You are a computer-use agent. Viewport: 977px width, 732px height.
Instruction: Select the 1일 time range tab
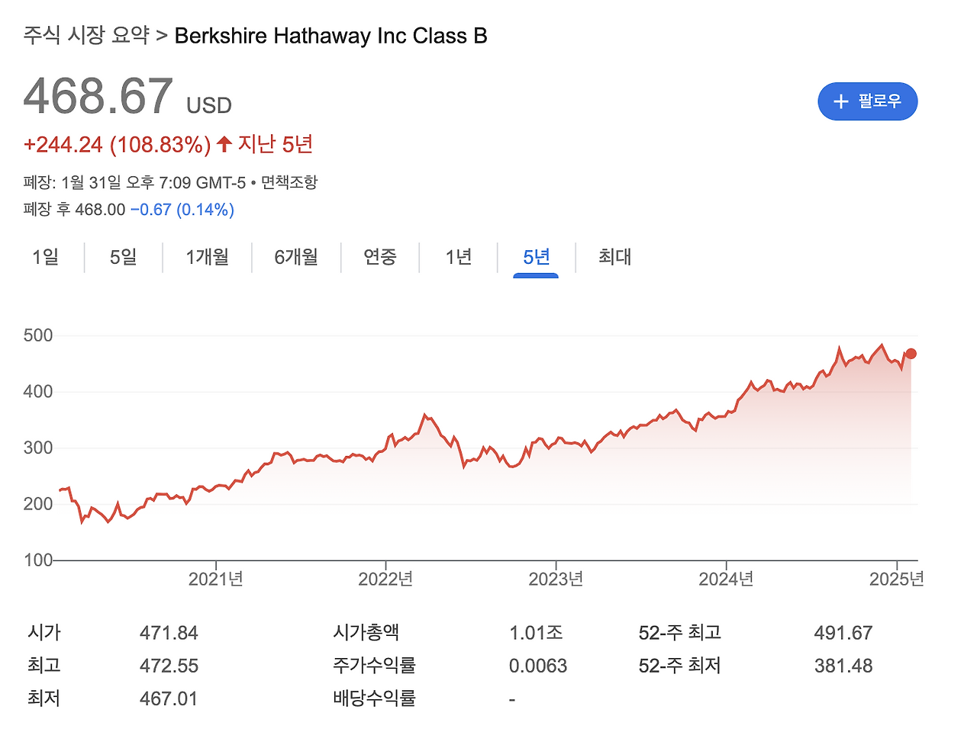click(46, 258)
